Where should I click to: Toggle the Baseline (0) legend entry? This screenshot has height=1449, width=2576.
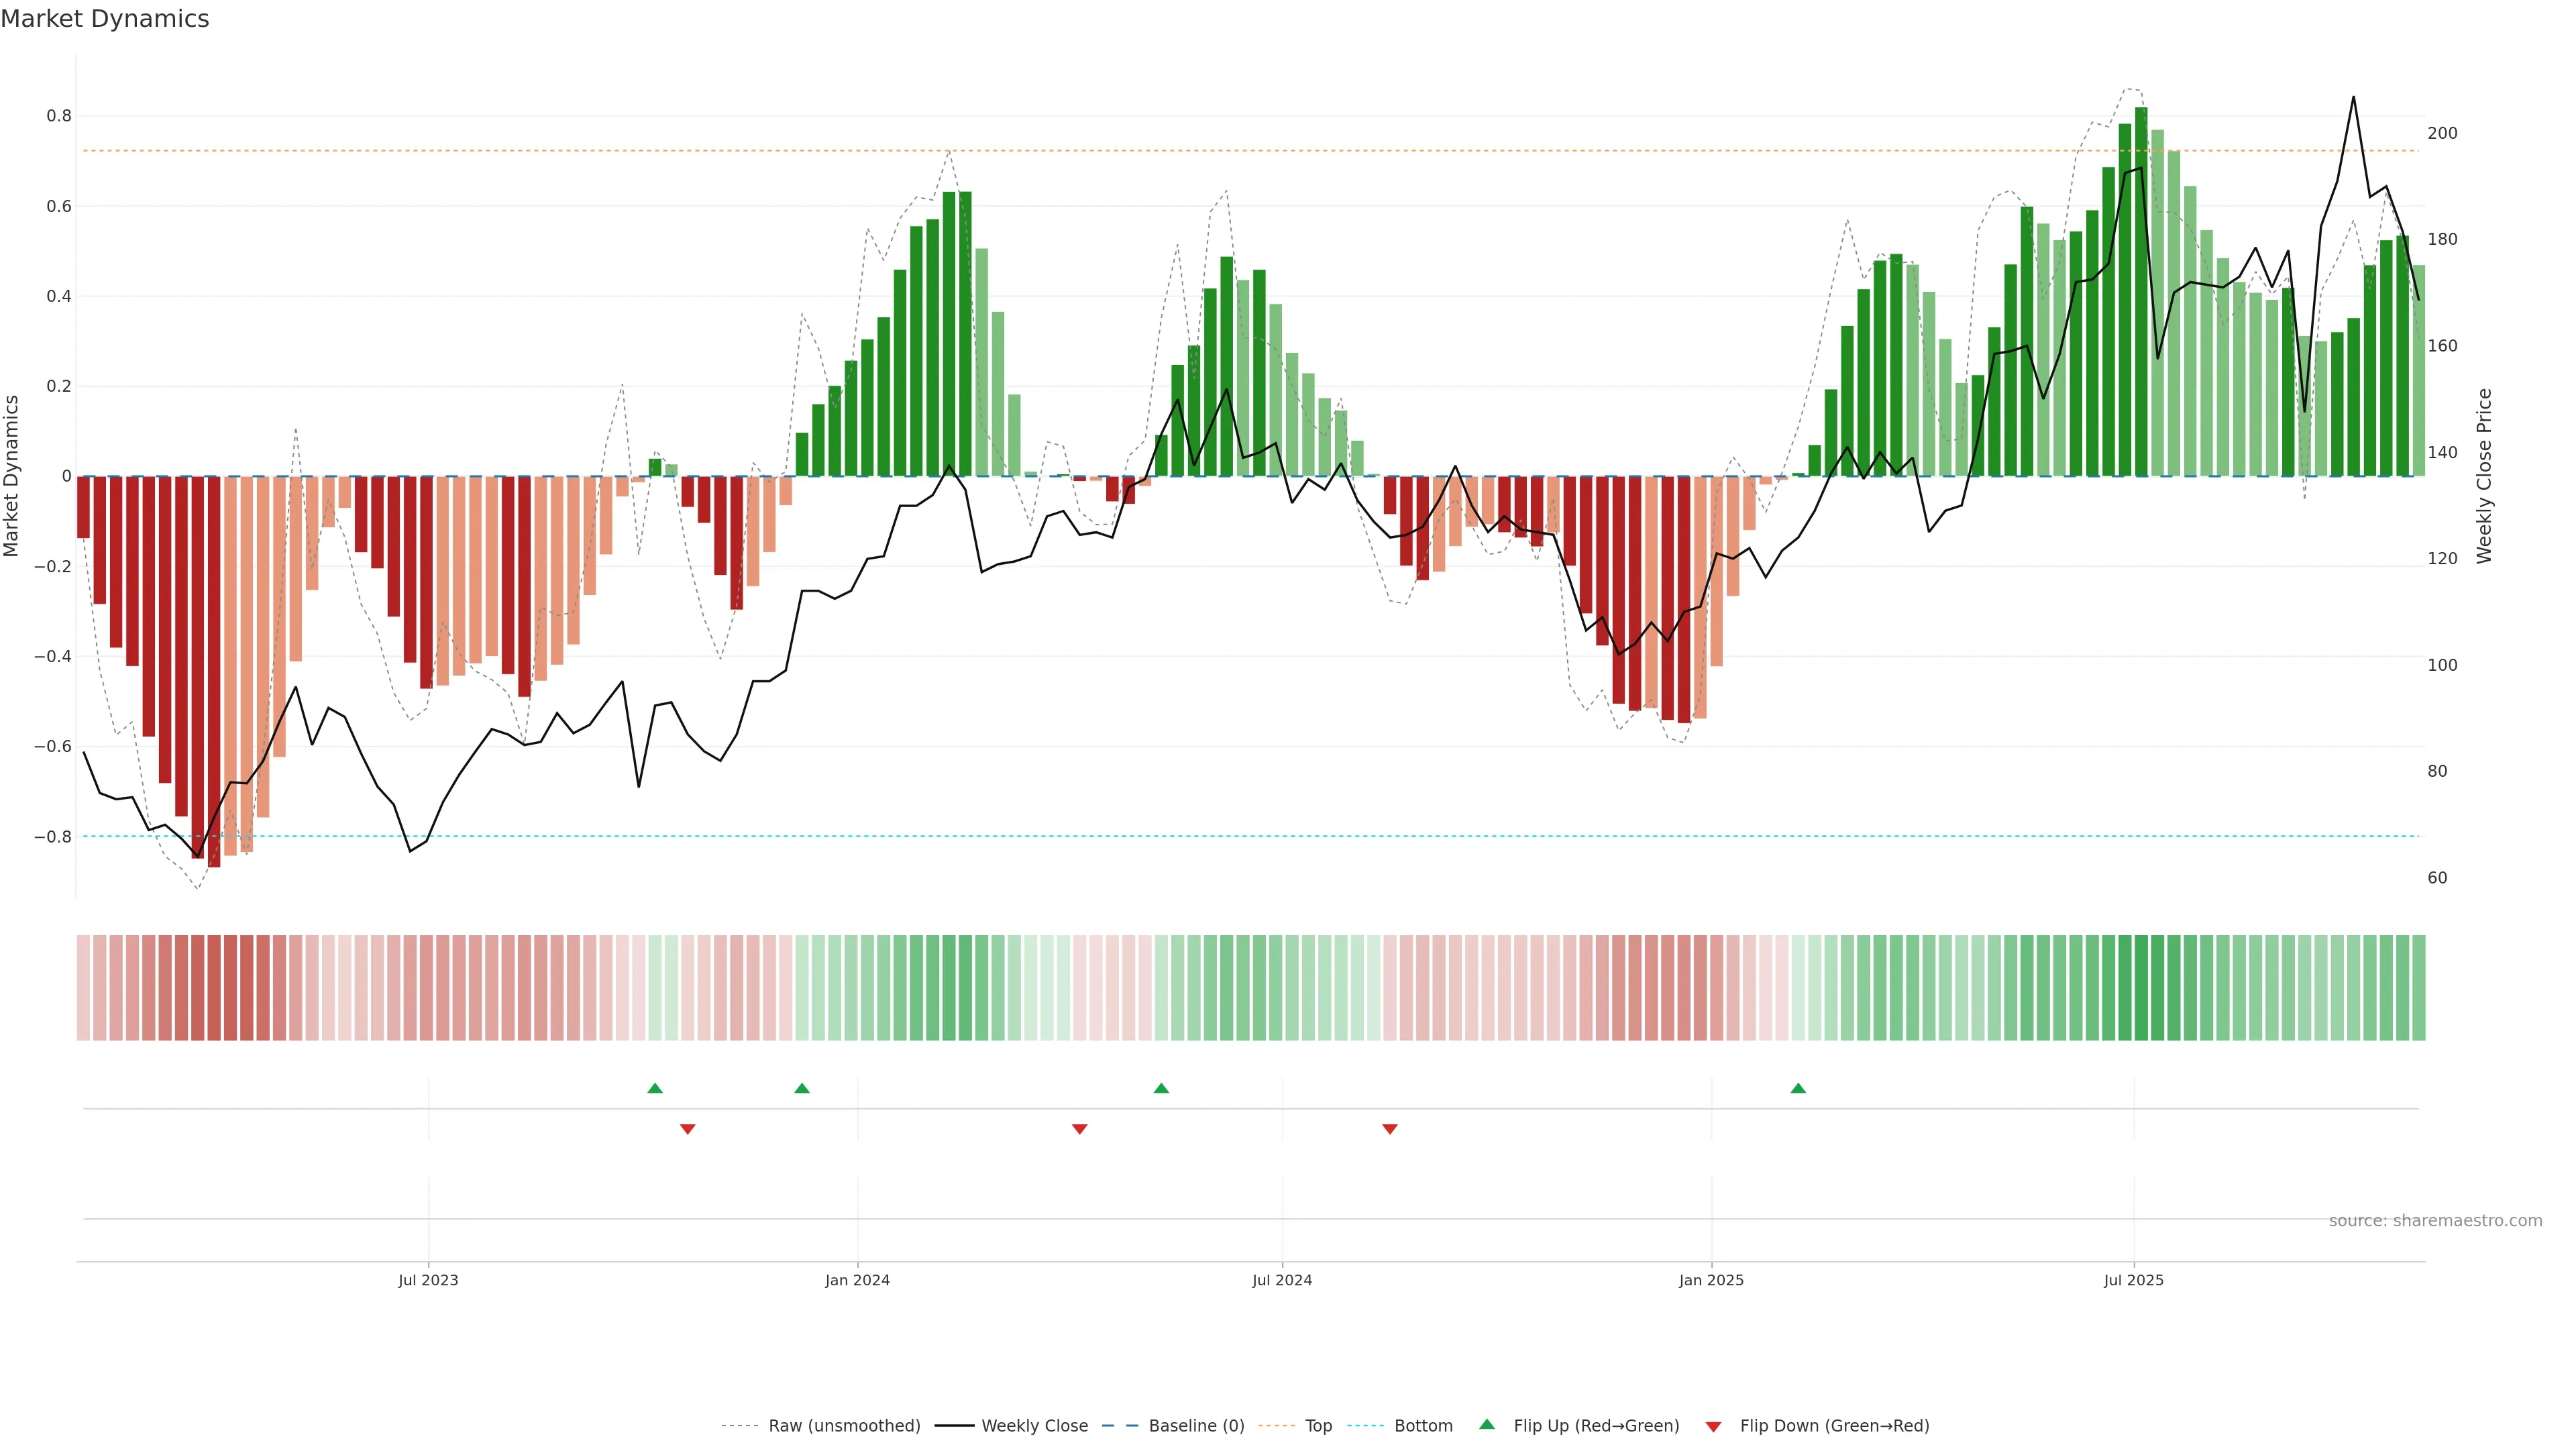pyautogui.click(x=1196, y=1426)
